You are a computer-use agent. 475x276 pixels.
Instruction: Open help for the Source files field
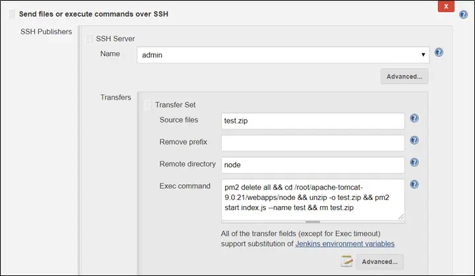(x=414, y=119)
